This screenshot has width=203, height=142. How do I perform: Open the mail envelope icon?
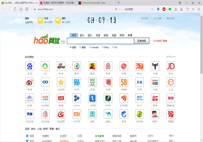click(x=30, y=98)
